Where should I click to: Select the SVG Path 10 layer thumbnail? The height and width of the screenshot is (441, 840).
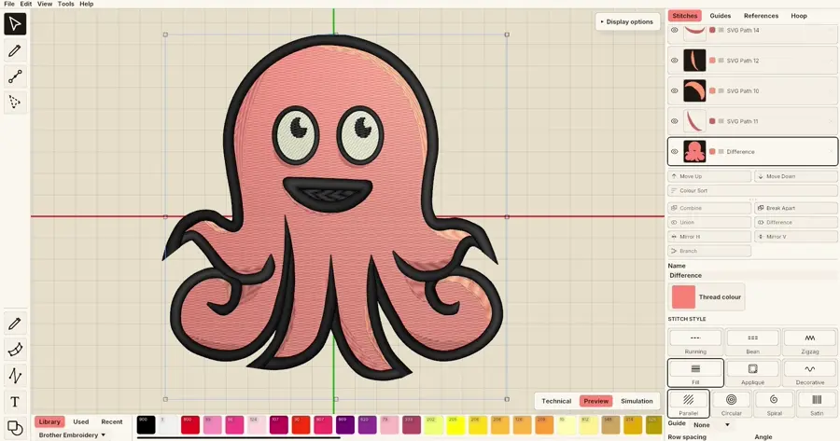(x=694, y=91)
